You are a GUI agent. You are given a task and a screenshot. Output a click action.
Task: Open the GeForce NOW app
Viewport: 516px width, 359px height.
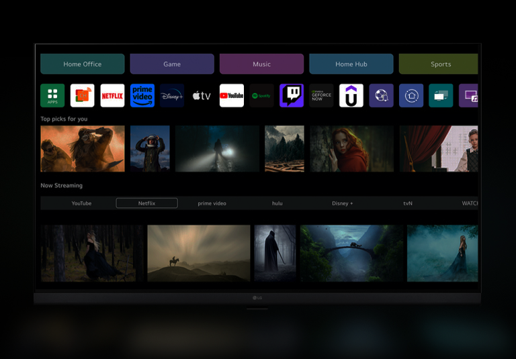(x=321, y=96)
